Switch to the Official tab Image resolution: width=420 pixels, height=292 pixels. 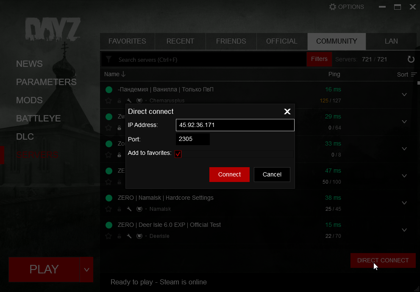(282, 41)
